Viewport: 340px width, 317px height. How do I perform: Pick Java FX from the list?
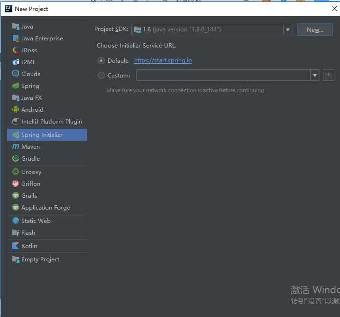point(47,98)
